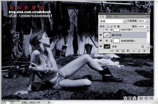This screenshot has width=158, height=104.
Task: Click the link layers chain icon
Action: tap(112, 51)
